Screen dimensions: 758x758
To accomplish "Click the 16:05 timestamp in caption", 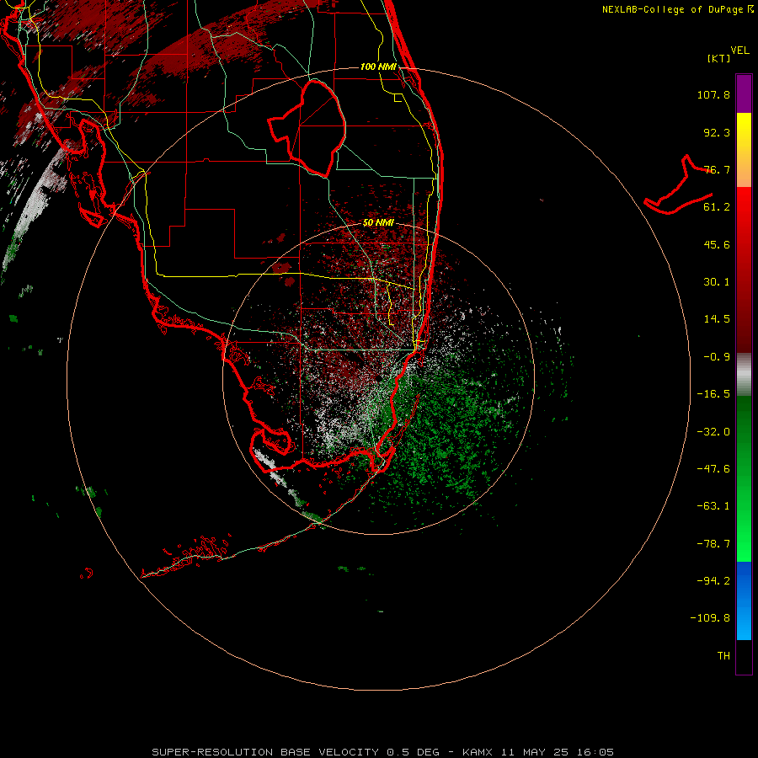I will tap(595, 752).
